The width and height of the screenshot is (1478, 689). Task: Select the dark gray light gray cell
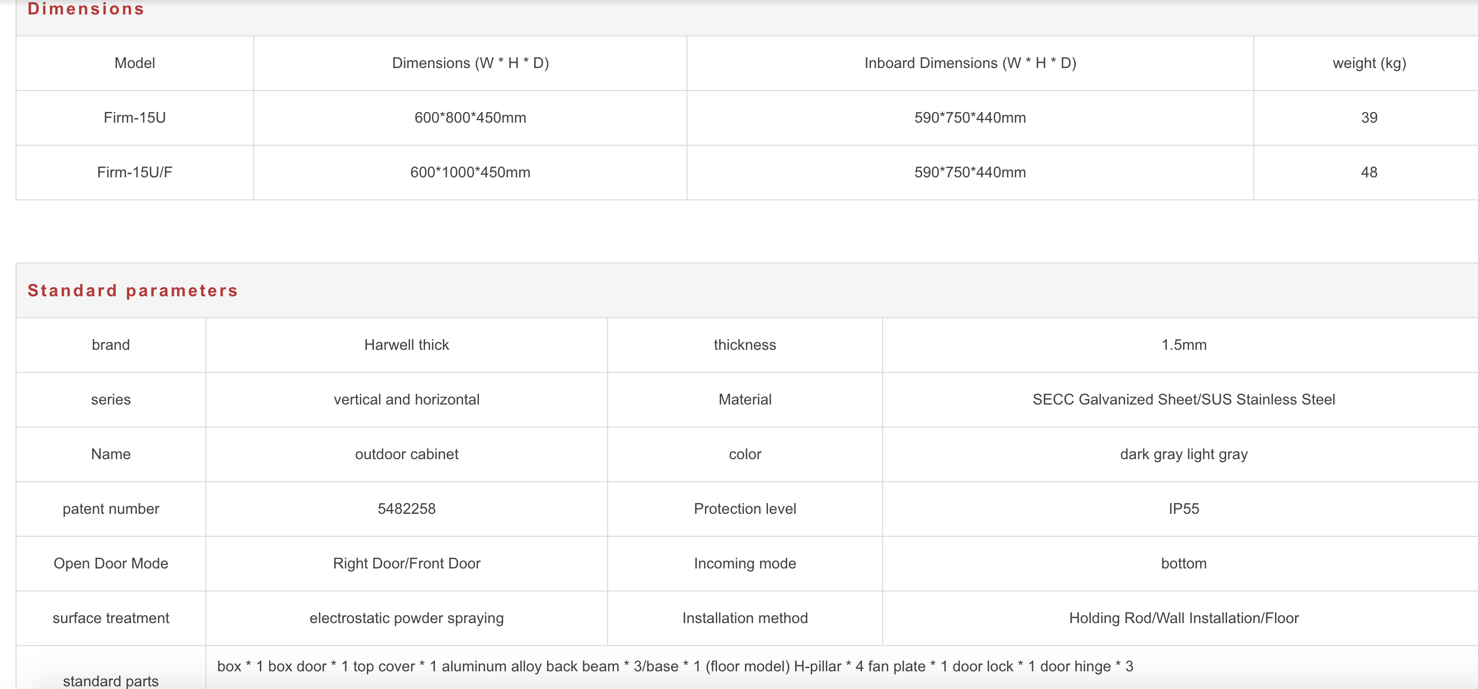1184,454
